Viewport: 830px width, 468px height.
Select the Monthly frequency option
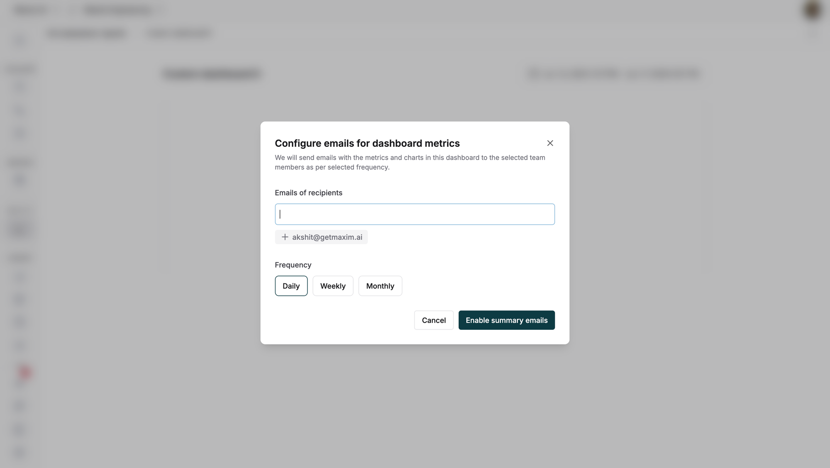click(380, 286)
